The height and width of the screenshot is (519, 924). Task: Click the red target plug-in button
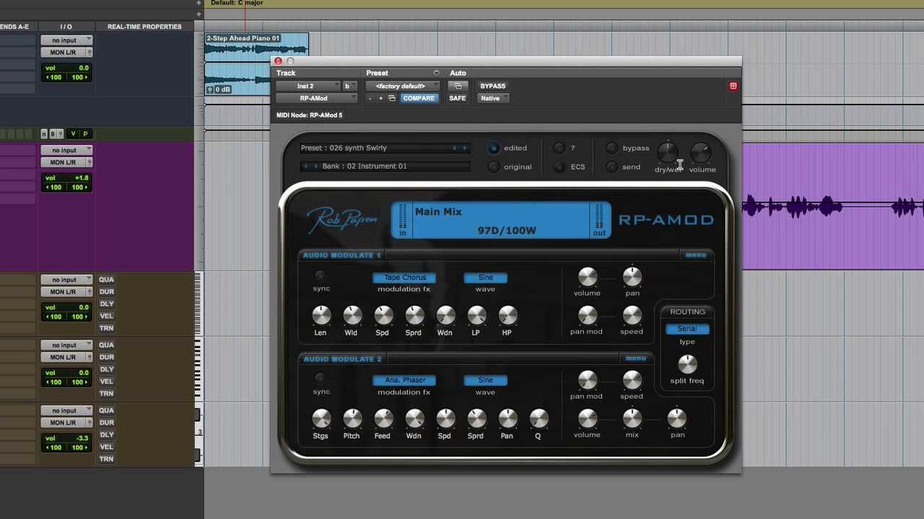click(x=733, y=86)
